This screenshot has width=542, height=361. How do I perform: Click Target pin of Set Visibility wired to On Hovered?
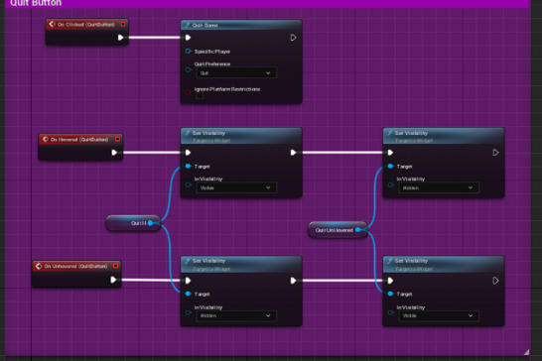(188, 167)
